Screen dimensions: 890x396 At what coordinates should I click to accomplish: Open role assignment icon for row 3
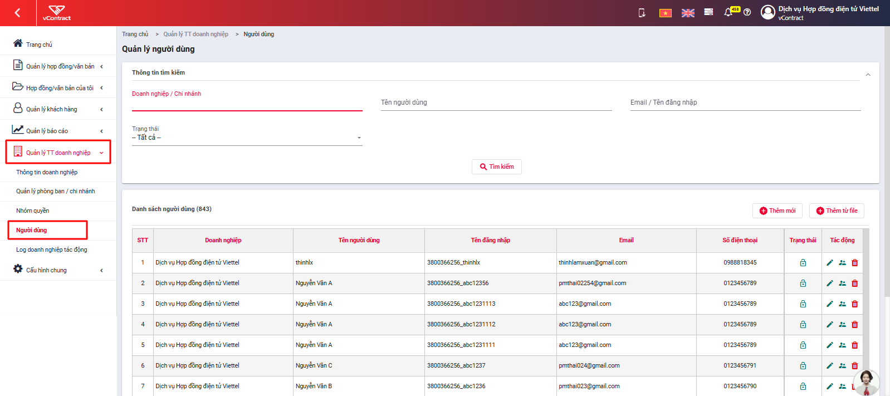842,304
